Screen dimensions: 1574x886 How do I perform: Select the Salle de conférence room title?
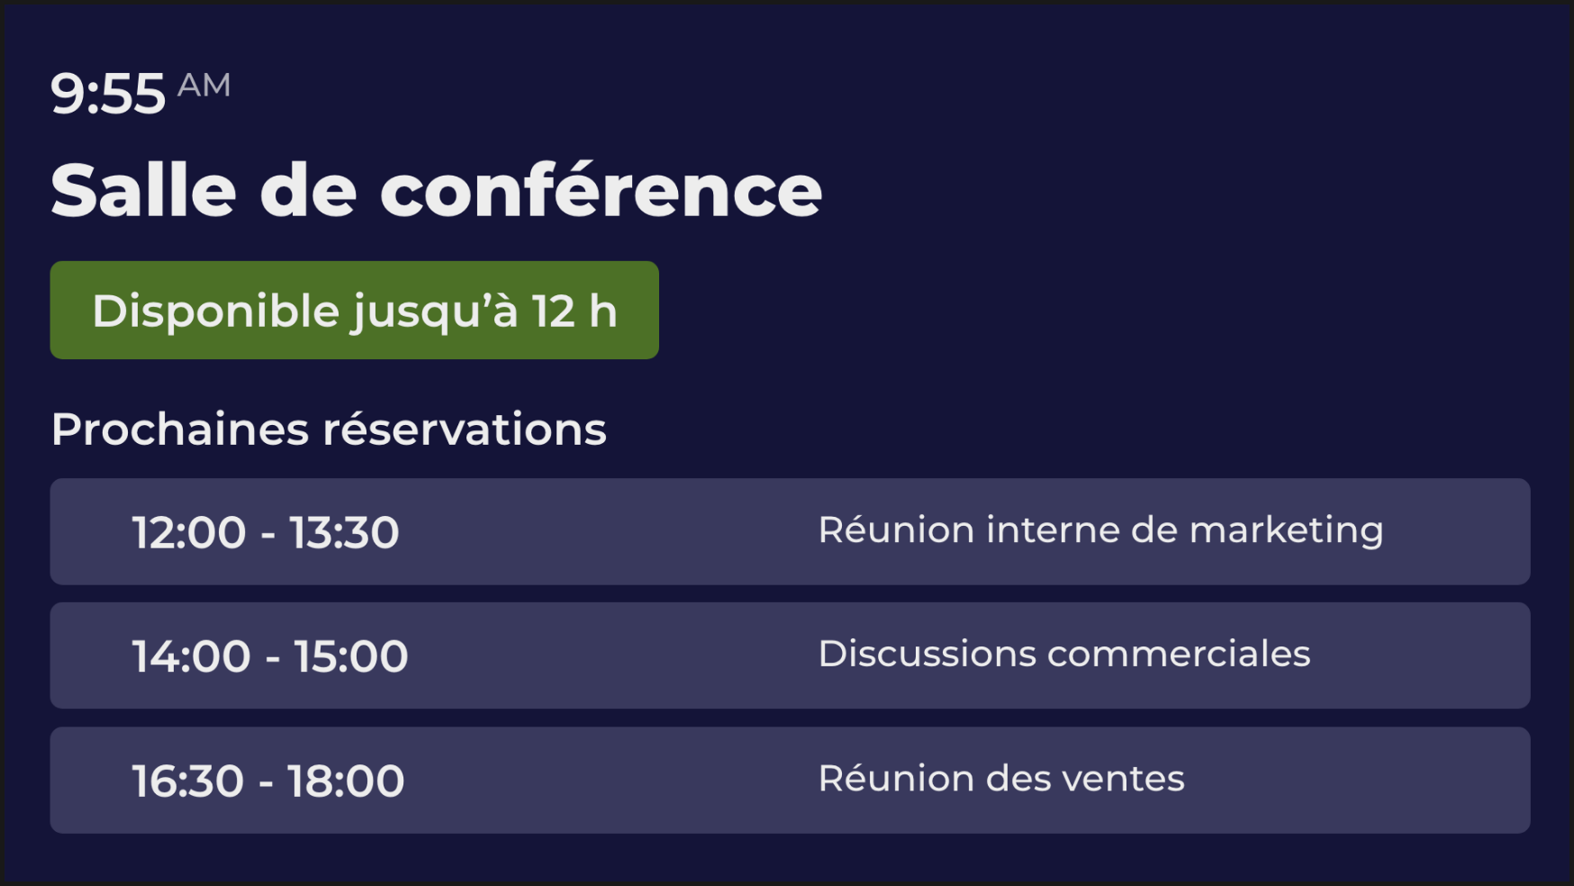pos(436,189)
